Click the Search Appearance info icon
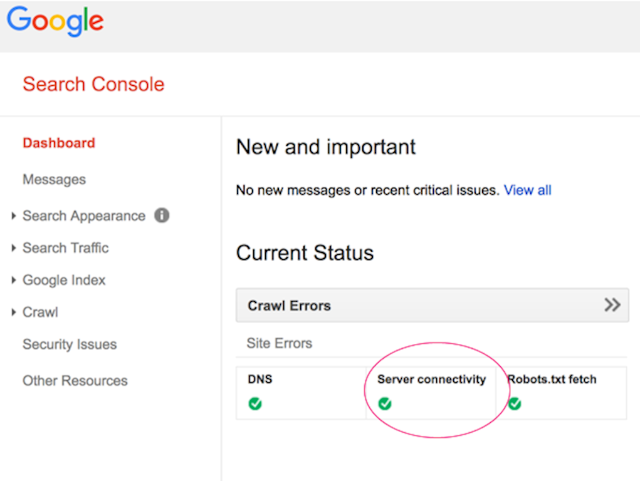640x481 pixels. pos(162,215)
